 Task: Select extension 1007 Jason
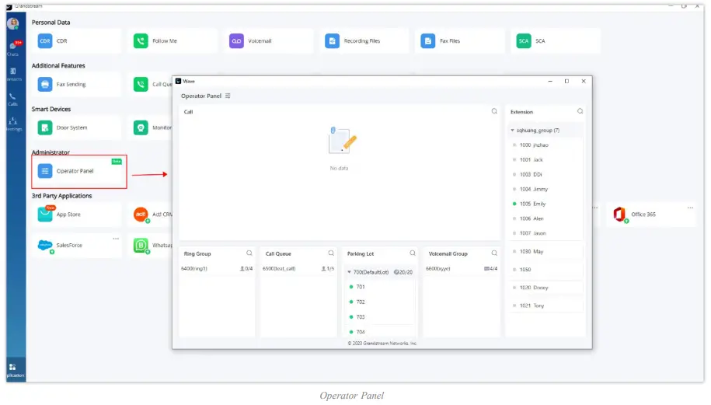coord(545,233)
